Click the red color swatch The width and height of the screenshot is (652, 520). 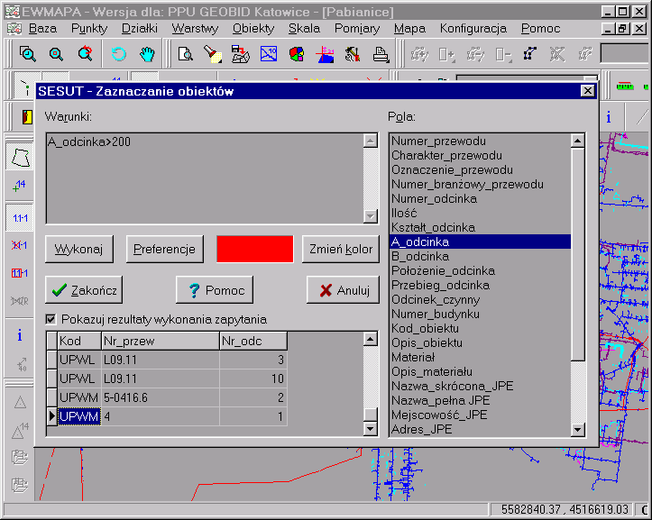[255, 249]
